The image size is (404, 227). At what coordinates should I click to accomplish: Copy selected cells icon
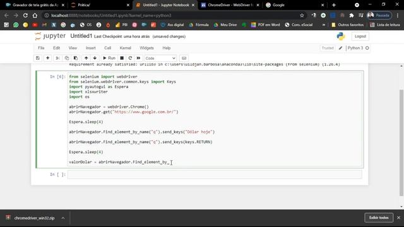[x=67, y=58]
